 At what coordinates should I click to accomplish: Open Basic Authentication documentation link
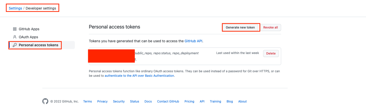click(x=139, y=75)
